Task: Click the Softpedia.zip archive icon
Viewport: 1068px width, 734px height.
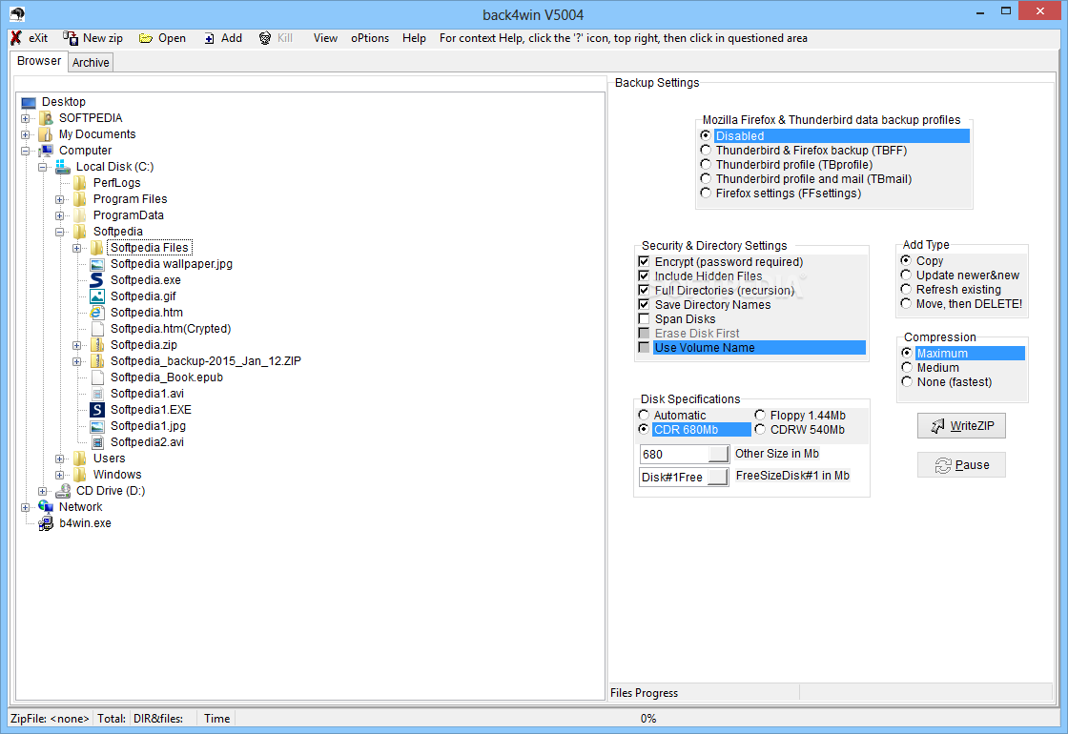Action: (x=97, y=345)
